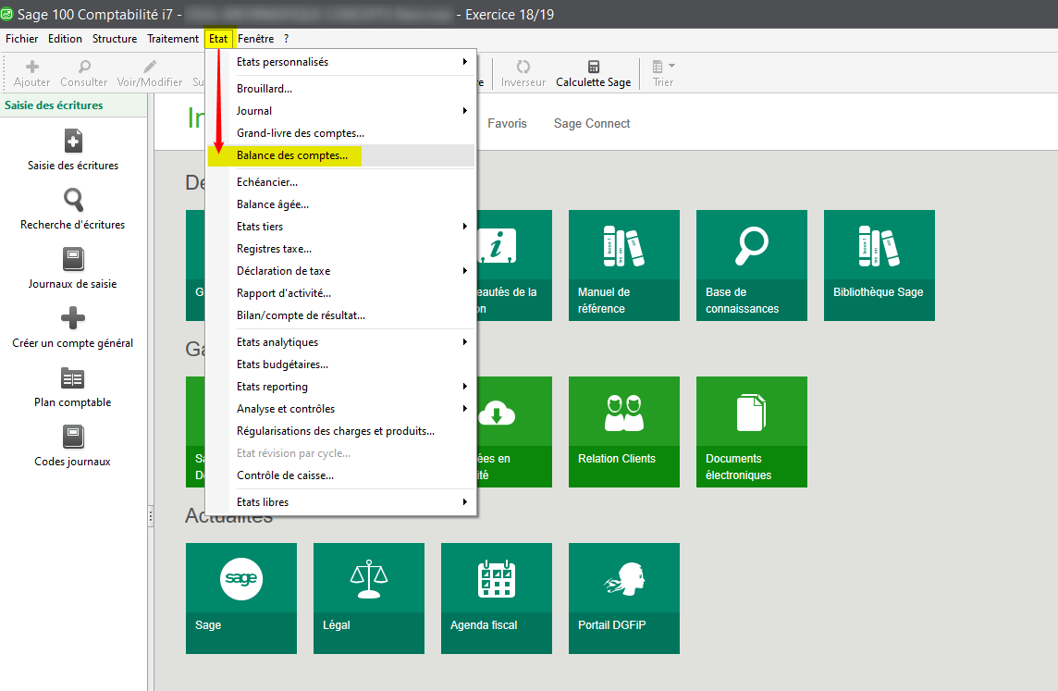Switch to the Favoris tab
The height and width of the screenshot is (691, 1058).
[507, 123]
